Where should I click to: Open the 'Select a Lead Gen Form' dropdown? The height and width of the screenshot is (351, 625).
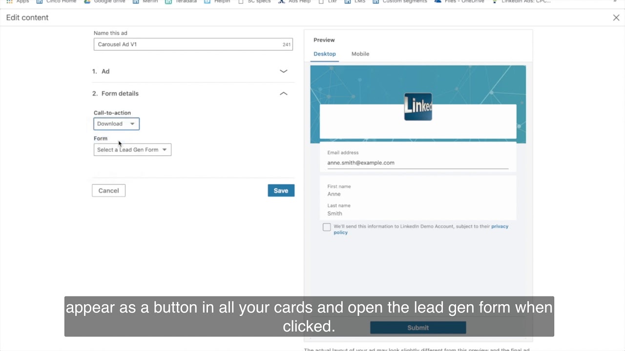(132, 150)
